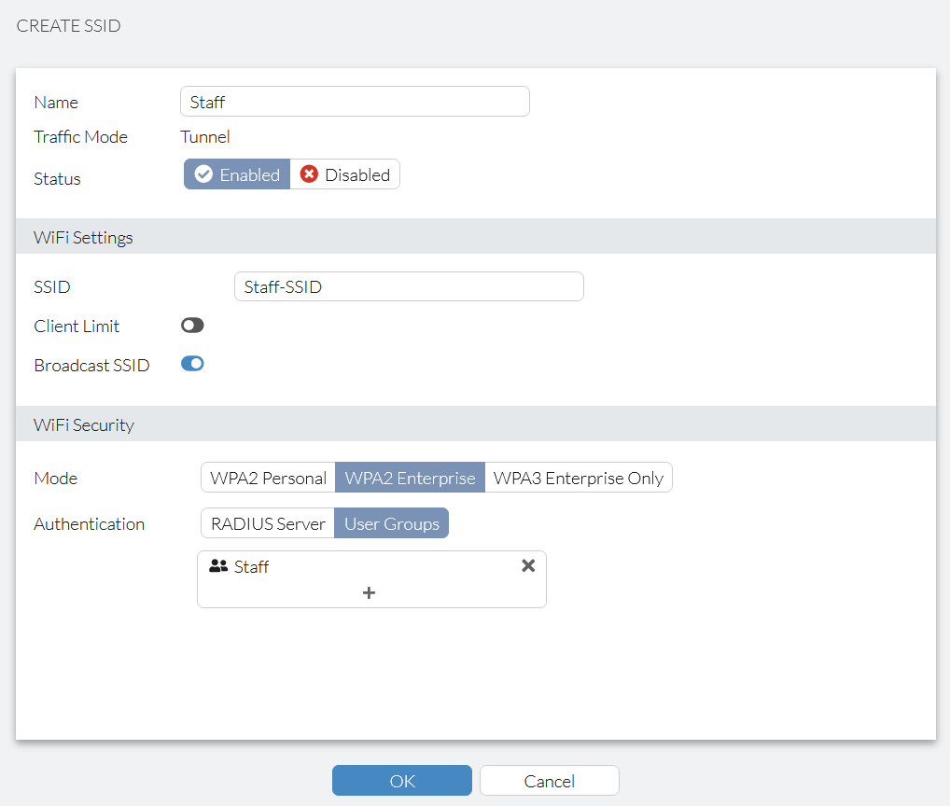This screenshot has height=806, width=950.
Task: Select WPA2 Personal security mode
Action: (267, 477)
